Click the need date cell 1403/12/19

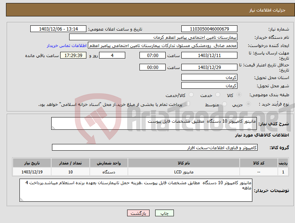[32, 172]
